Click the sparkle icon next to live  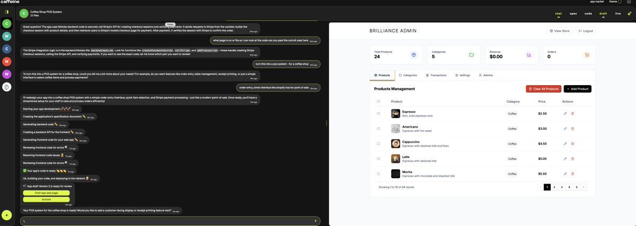pyautogui.click(x=629, y=13)
